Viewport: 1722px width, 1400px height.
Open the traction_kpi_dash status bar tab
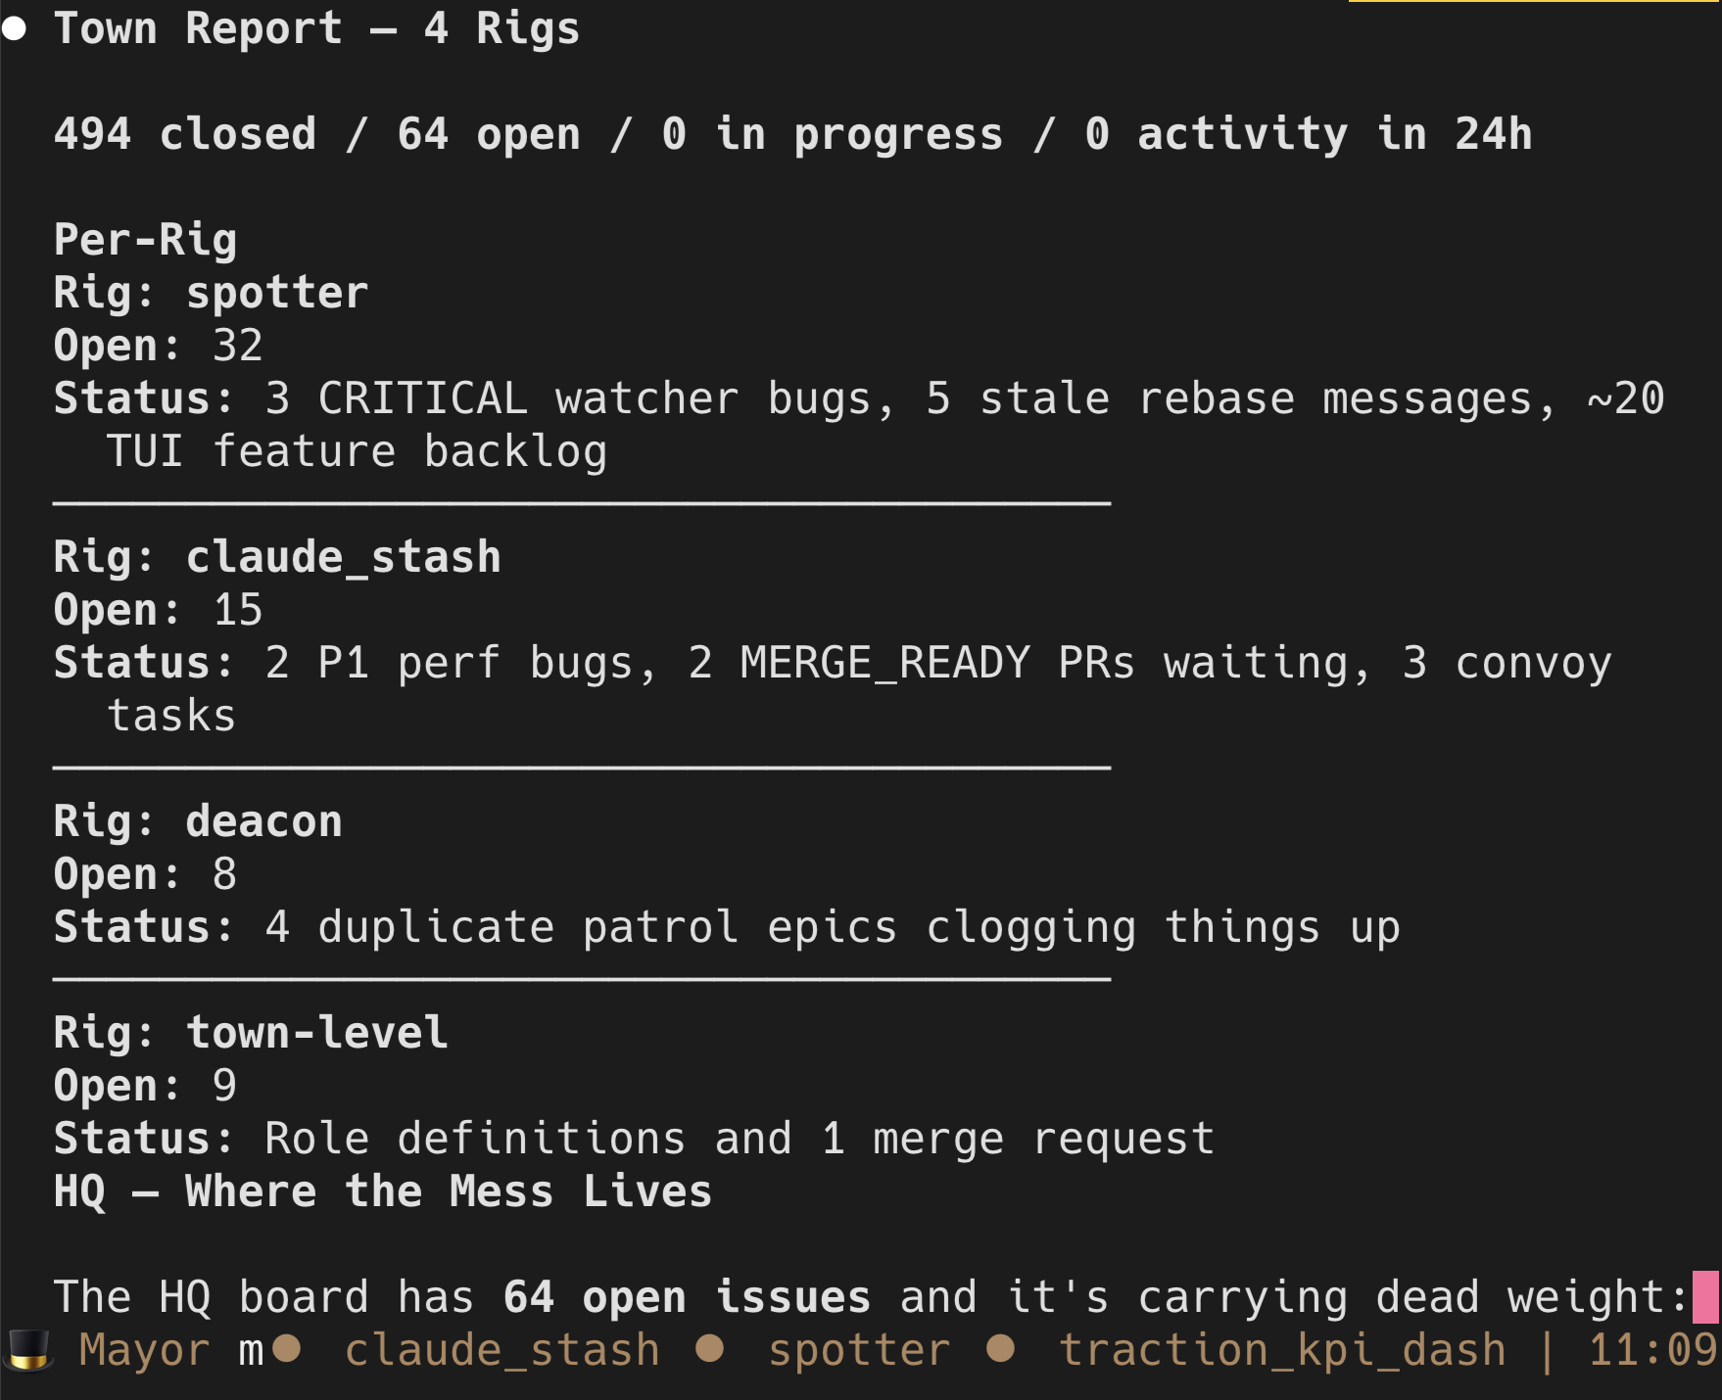[1282, 1350]
